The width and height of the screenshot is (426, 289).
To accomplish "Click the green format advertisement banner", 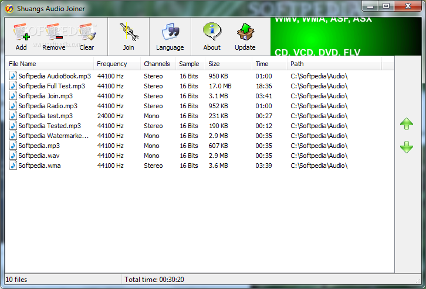I will pos(346,37).
